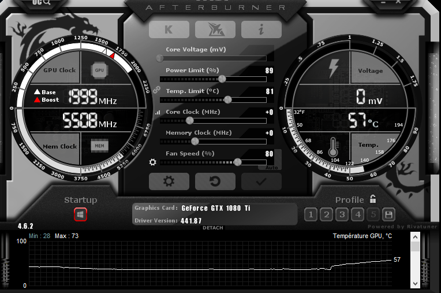Open the Kombustor K button
This screenshot has height=293, width=441.
point(169,29)
